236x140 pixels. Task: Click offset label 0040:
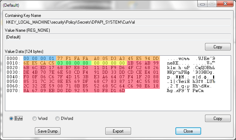(13, 77)
